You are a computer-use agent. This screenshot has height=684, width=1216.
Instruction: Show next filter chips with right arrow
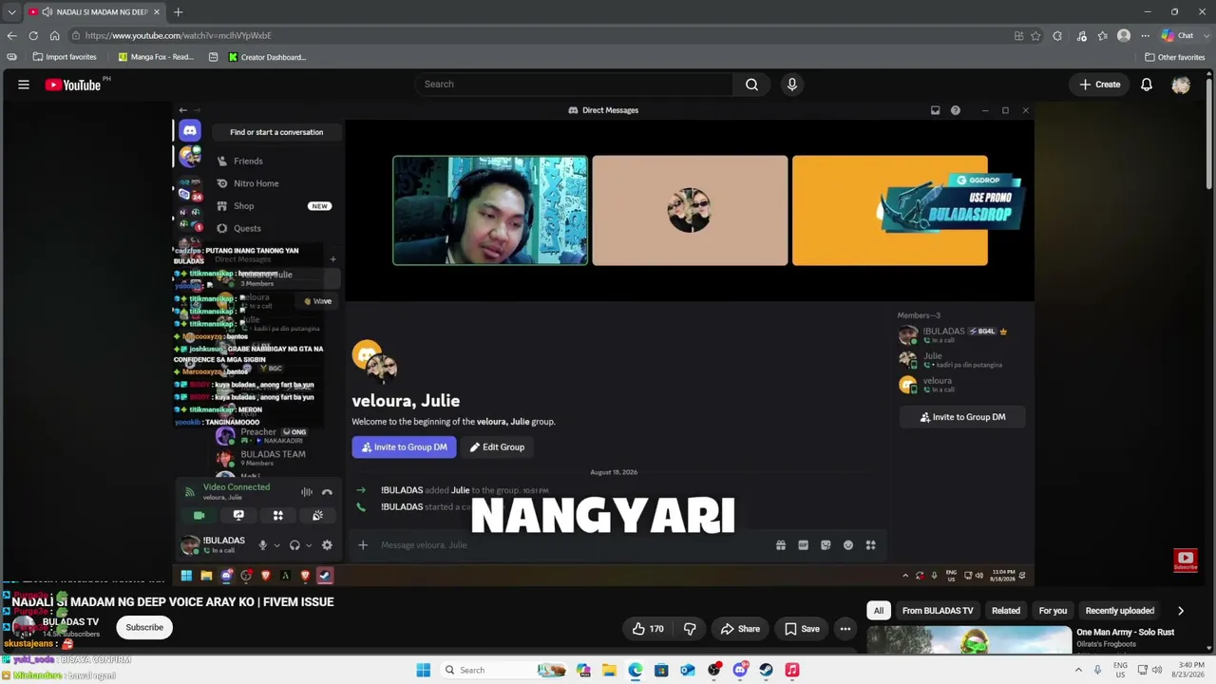pos(1180,611)
